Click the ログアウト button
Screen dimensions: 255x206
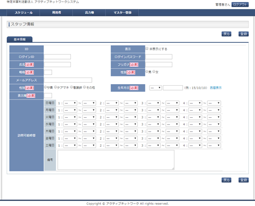240,5
